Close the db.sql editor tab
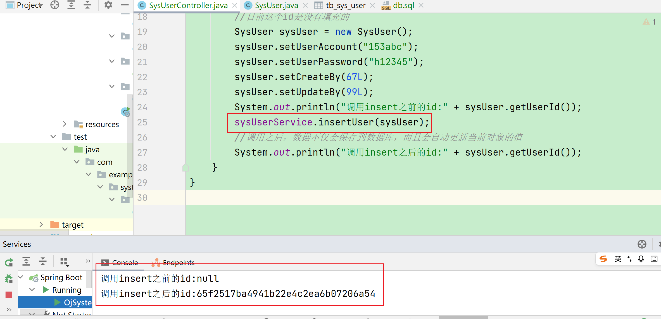Image resolution: width=661 pixels, height=319 pixels. [421, 5]
